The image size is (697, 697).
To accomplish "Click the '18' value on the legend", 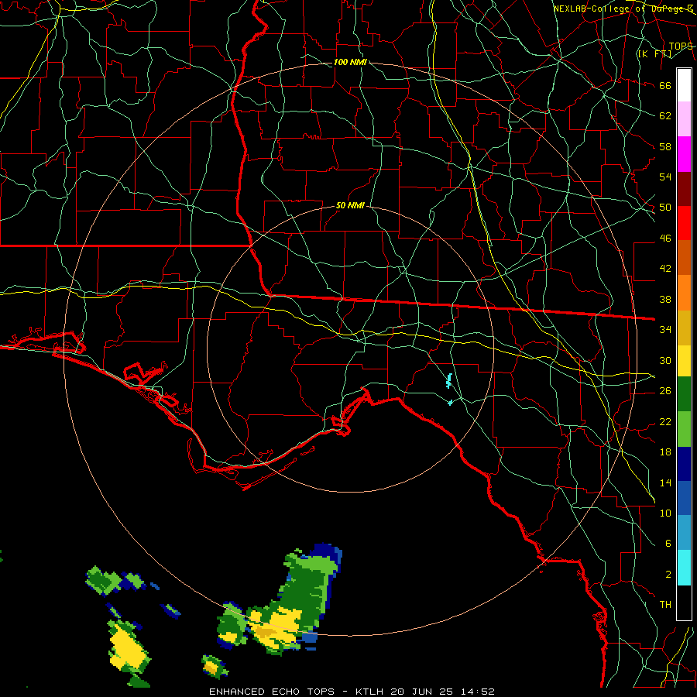I will (x=665, y=452).
